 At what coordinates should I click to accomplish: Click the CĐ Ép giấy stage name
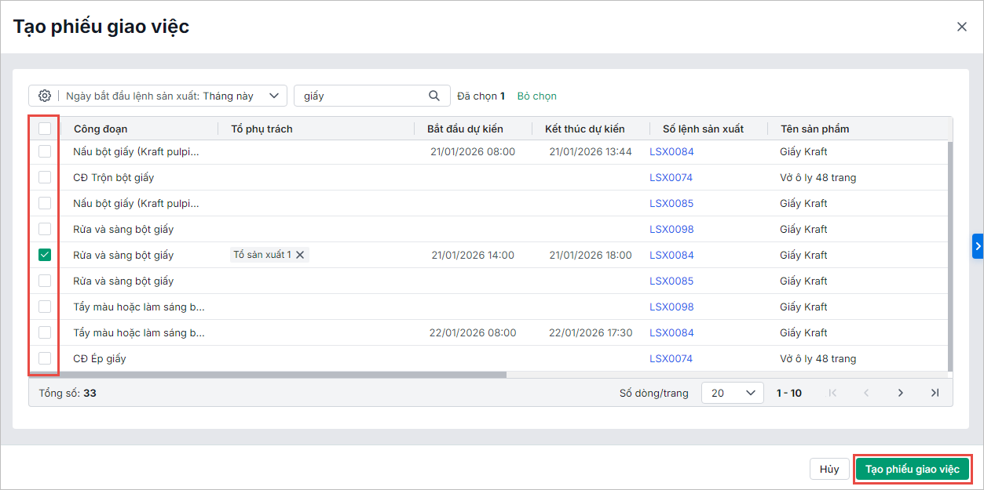coord(100,358)
